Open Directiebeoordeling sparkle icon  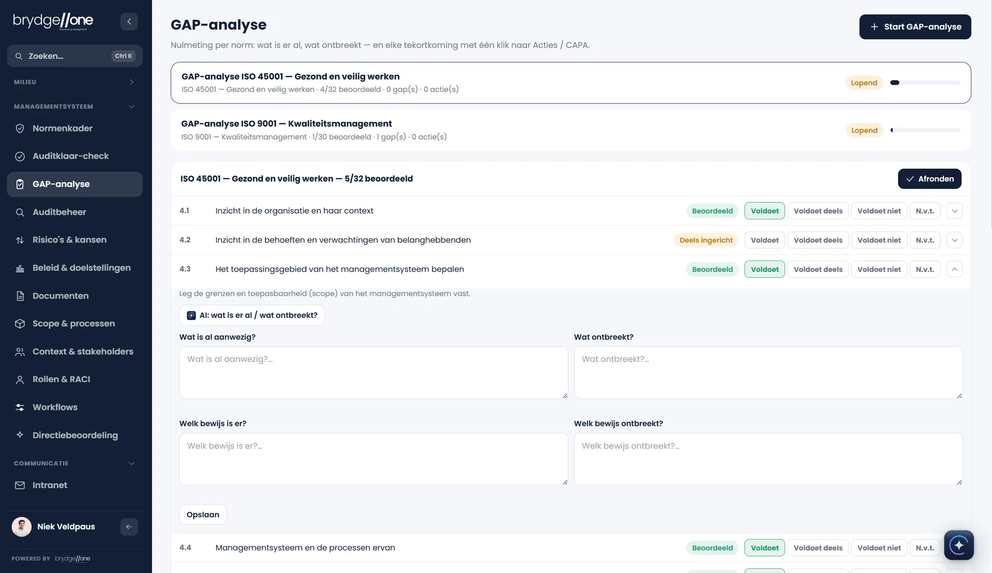point(20,435)
